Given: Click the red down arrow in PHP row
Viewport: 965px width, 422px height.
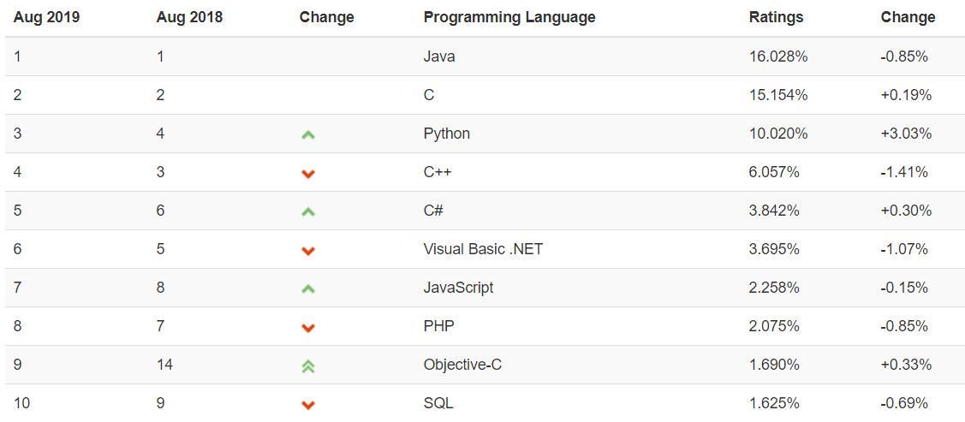Looking at the screenshot, I should coord(308,328).
